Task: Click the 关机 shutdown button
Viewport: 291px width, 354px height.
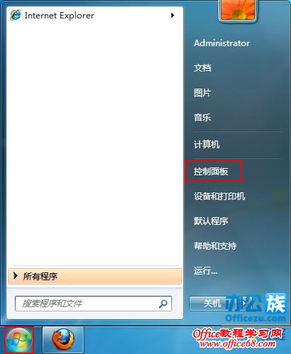Action: pos(212,304)
